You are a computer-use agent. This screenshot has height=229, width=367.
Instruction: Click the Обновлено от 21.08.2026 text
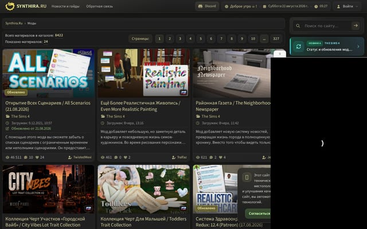pyautogui.click(x=31, y=128)
